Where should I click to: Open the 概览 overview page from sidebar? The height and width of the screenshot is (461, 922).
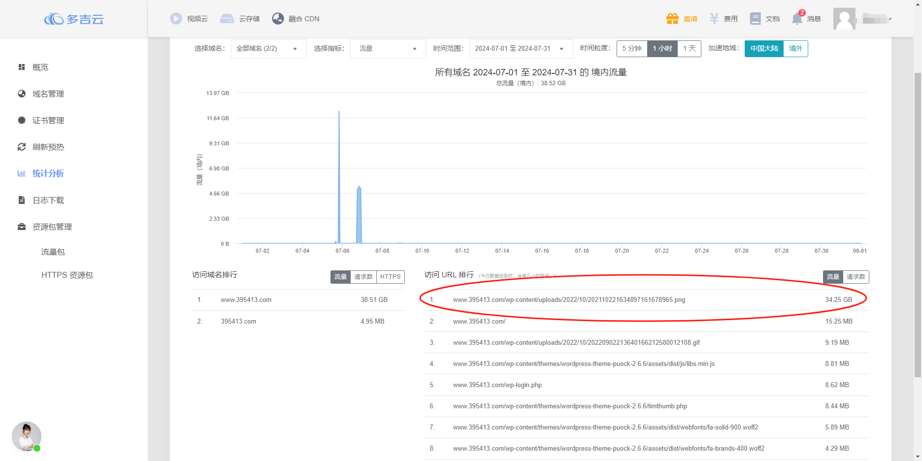point(40,67)
